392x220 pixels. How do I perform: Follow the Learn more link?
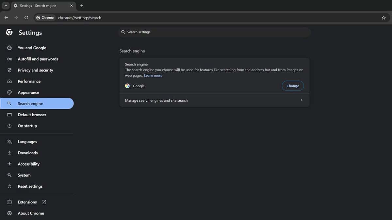click(153, 76)
